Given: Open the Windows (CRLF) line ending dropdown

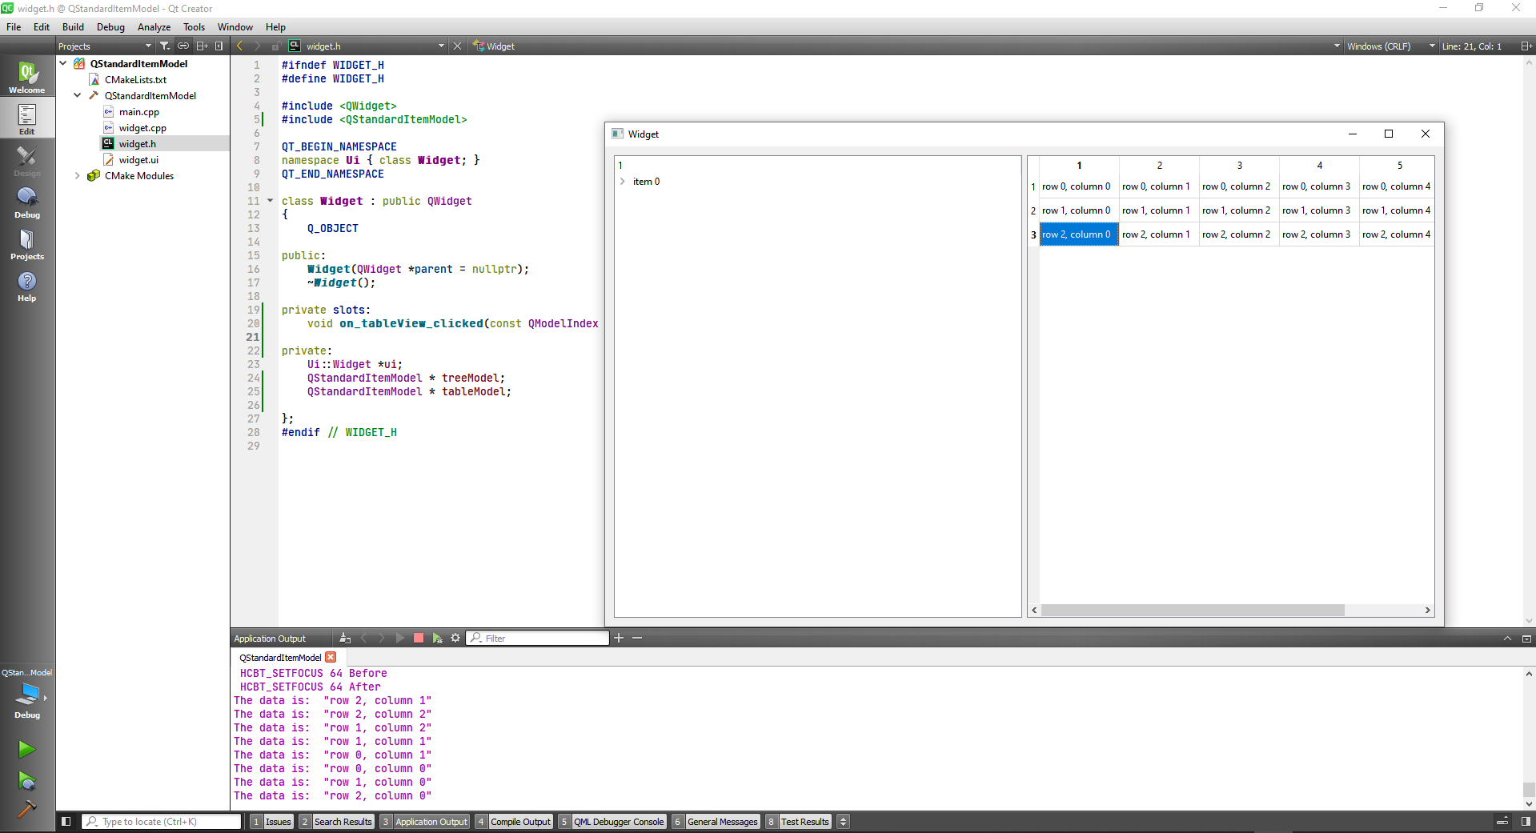Looking at the screenshot, I should tap(1391, 46).
